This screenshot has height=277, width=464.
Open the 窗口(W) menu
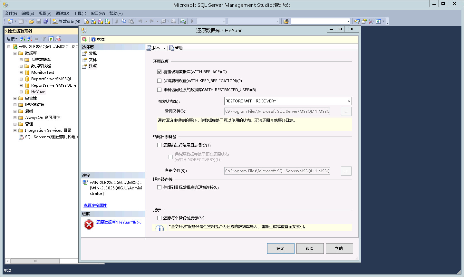click(98, 13)
